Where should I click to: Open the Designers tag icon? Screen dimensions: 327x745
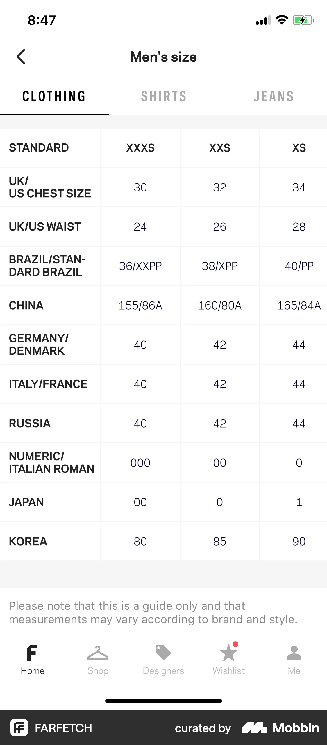163,652
